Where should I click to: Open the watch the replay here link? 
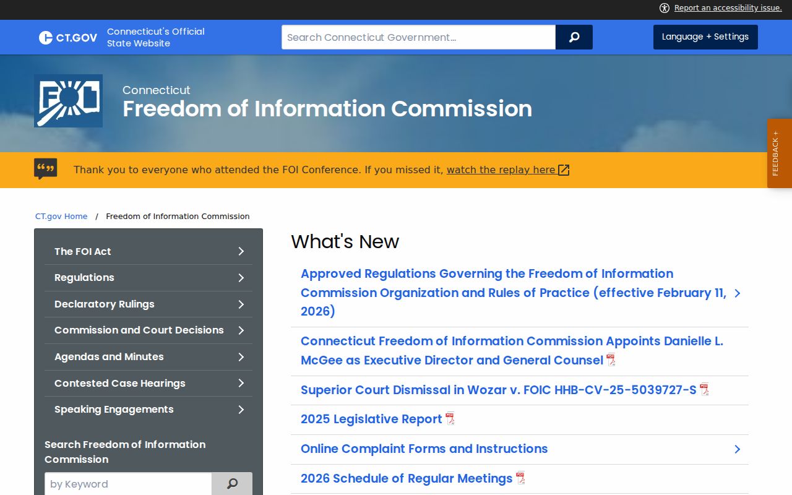[501, 170]
